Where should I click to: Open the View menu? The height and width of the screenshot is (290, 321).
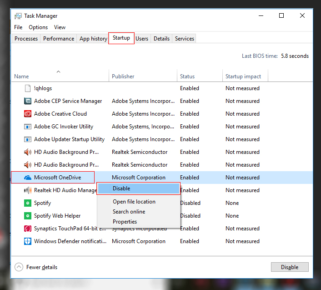[60, 27]
